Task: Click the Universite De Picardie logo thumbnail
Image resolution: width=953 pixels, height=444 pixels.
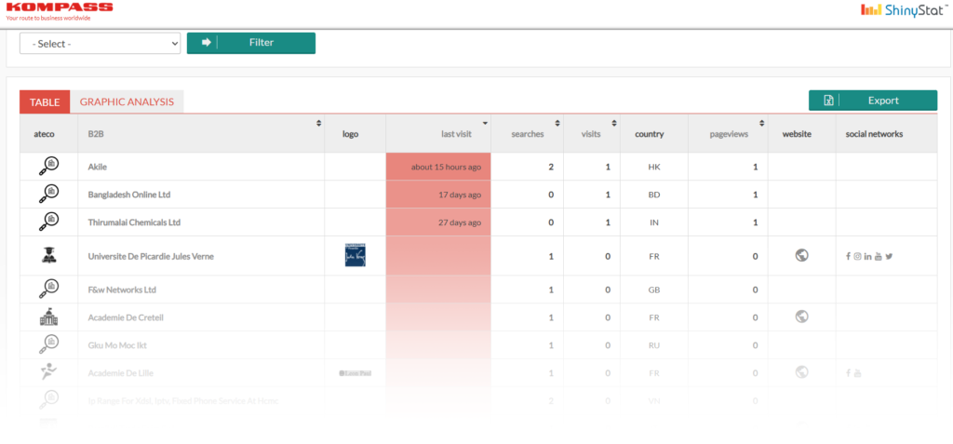Action: coord(355,256)
